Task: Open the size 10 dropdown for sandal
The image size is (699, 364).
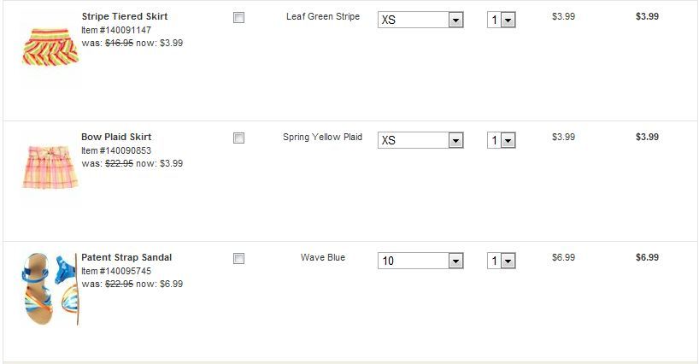Action: pos(420,261)
